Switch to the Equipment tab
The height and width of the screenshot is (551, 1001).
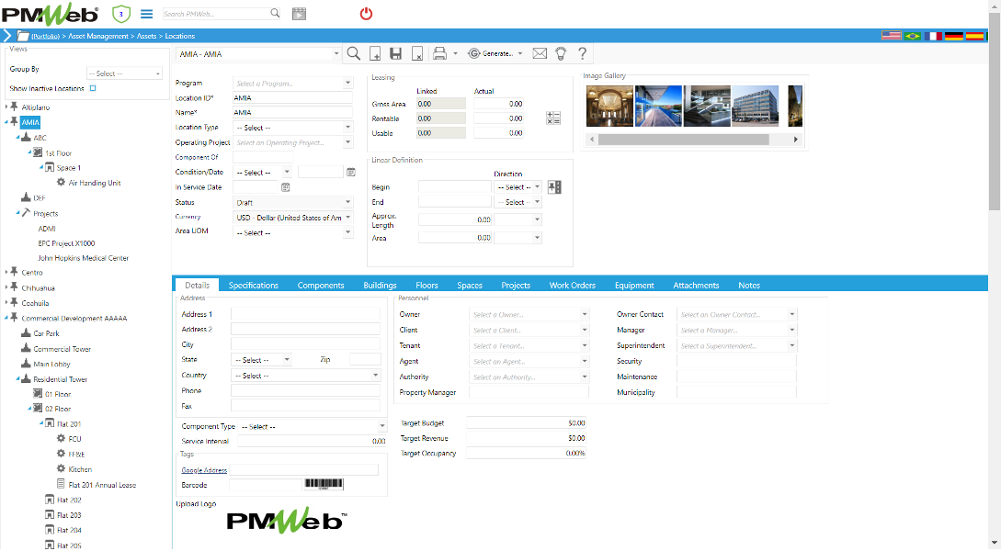634,285
